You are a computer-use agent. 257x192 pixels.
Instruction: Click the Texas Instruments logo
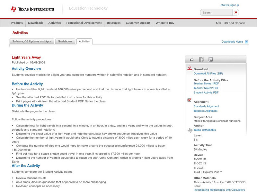(32, 9)
